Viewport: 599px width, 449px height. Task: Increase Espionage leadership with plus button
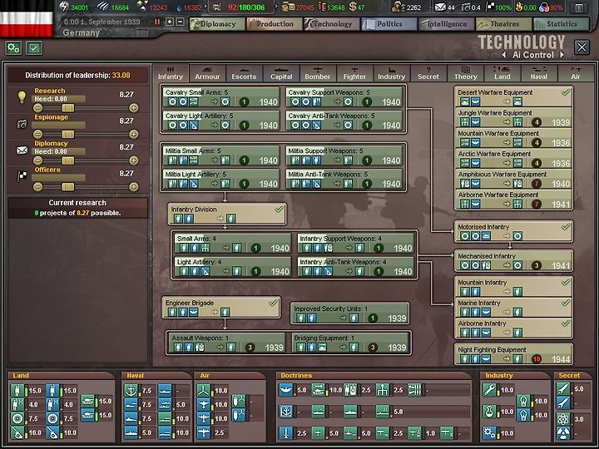coord(133,134)
